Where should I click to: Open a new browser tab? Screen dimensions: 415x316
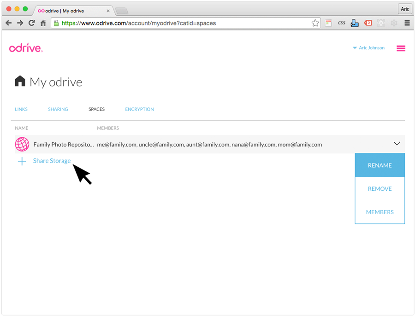[122, 11]
